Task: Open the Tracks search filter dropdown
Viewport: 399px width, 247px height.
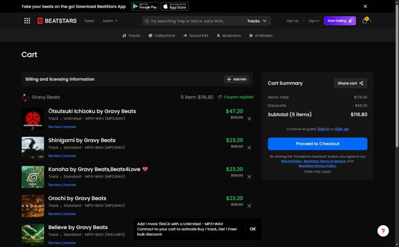Action: click(x=257, y=21)
